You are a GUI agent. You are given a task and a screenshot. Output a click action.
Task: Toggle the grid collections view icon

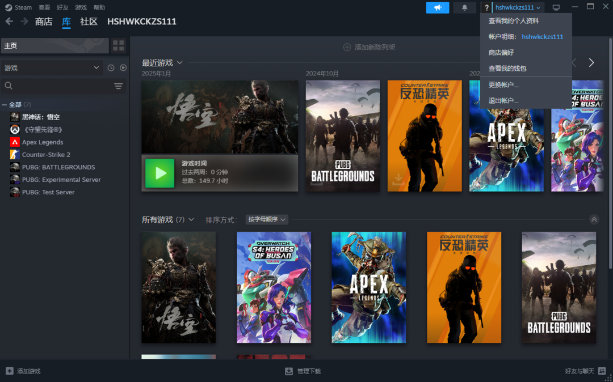[x=118, y=46]
